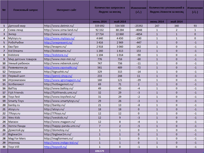Select the '1 413' value cell
The height and width of the screenshot is (153, 204).
tap(120, 51)
